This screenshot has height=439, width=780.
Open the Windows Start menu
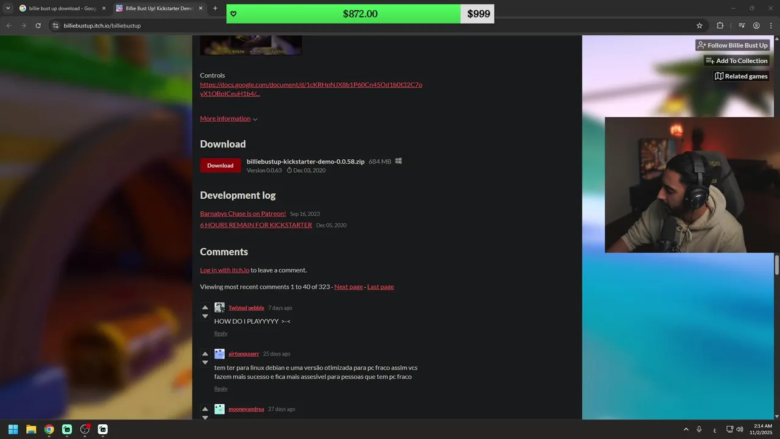(13, 429)
